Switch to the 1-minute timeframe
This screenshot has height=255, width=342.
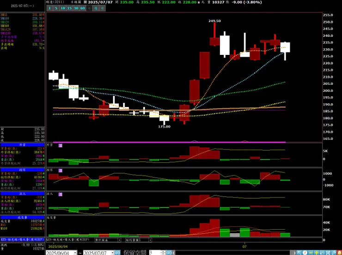point(49,8)
